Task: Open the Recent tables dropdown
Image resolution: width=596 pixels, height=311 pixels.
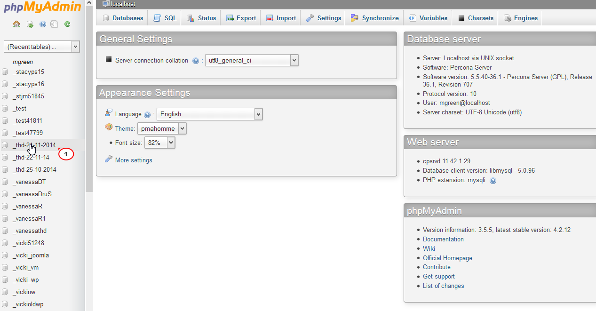Action: [42, 47]
